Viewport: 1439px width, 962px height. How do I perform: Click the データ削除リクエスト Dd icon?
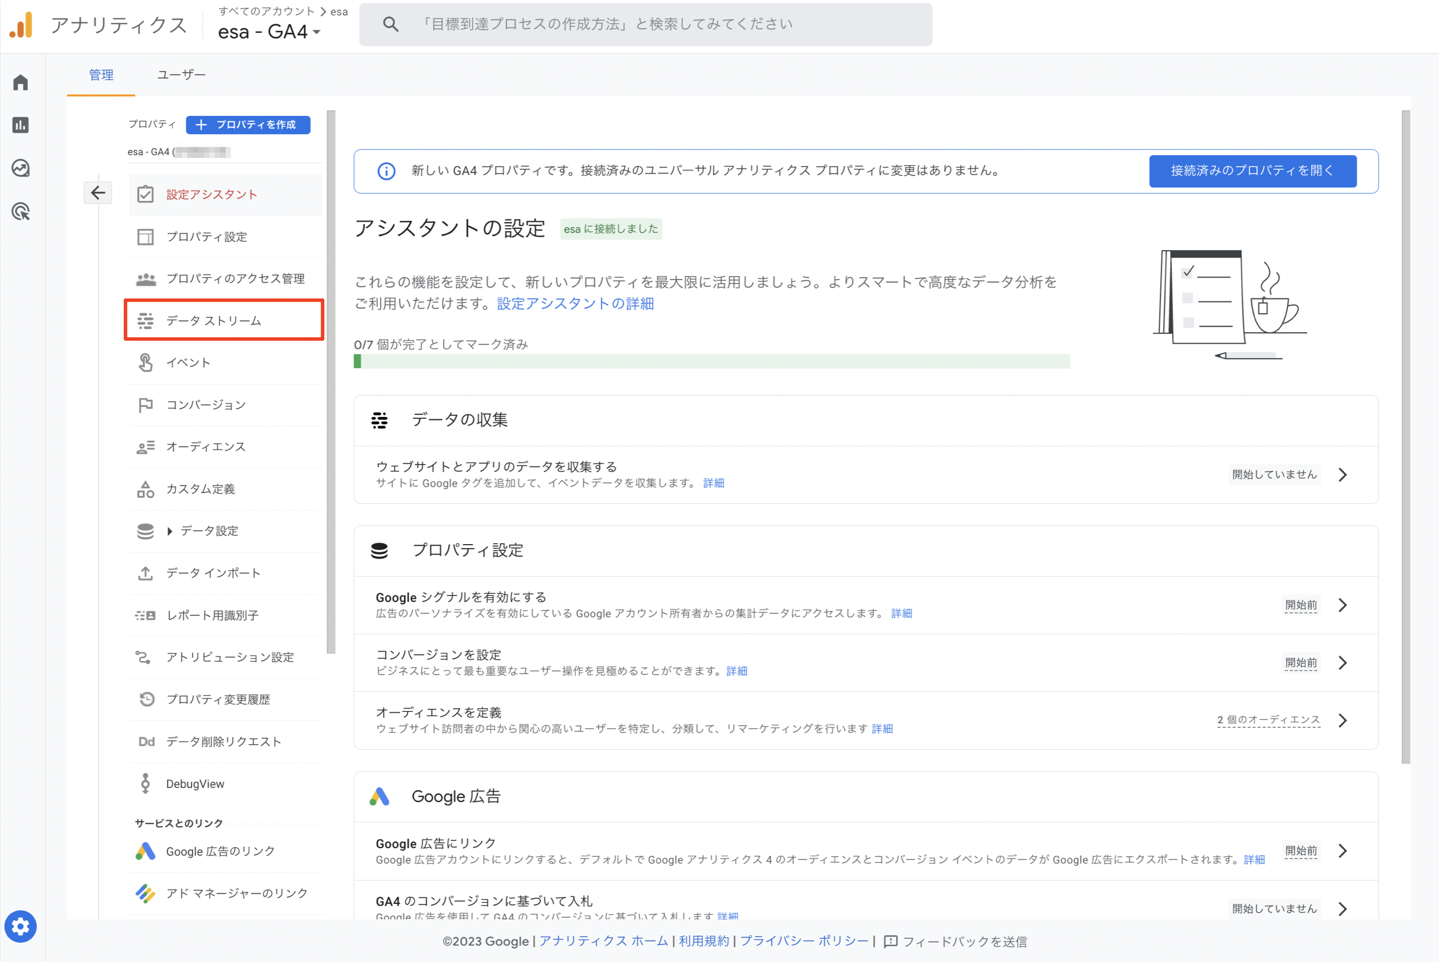(147, 742)
